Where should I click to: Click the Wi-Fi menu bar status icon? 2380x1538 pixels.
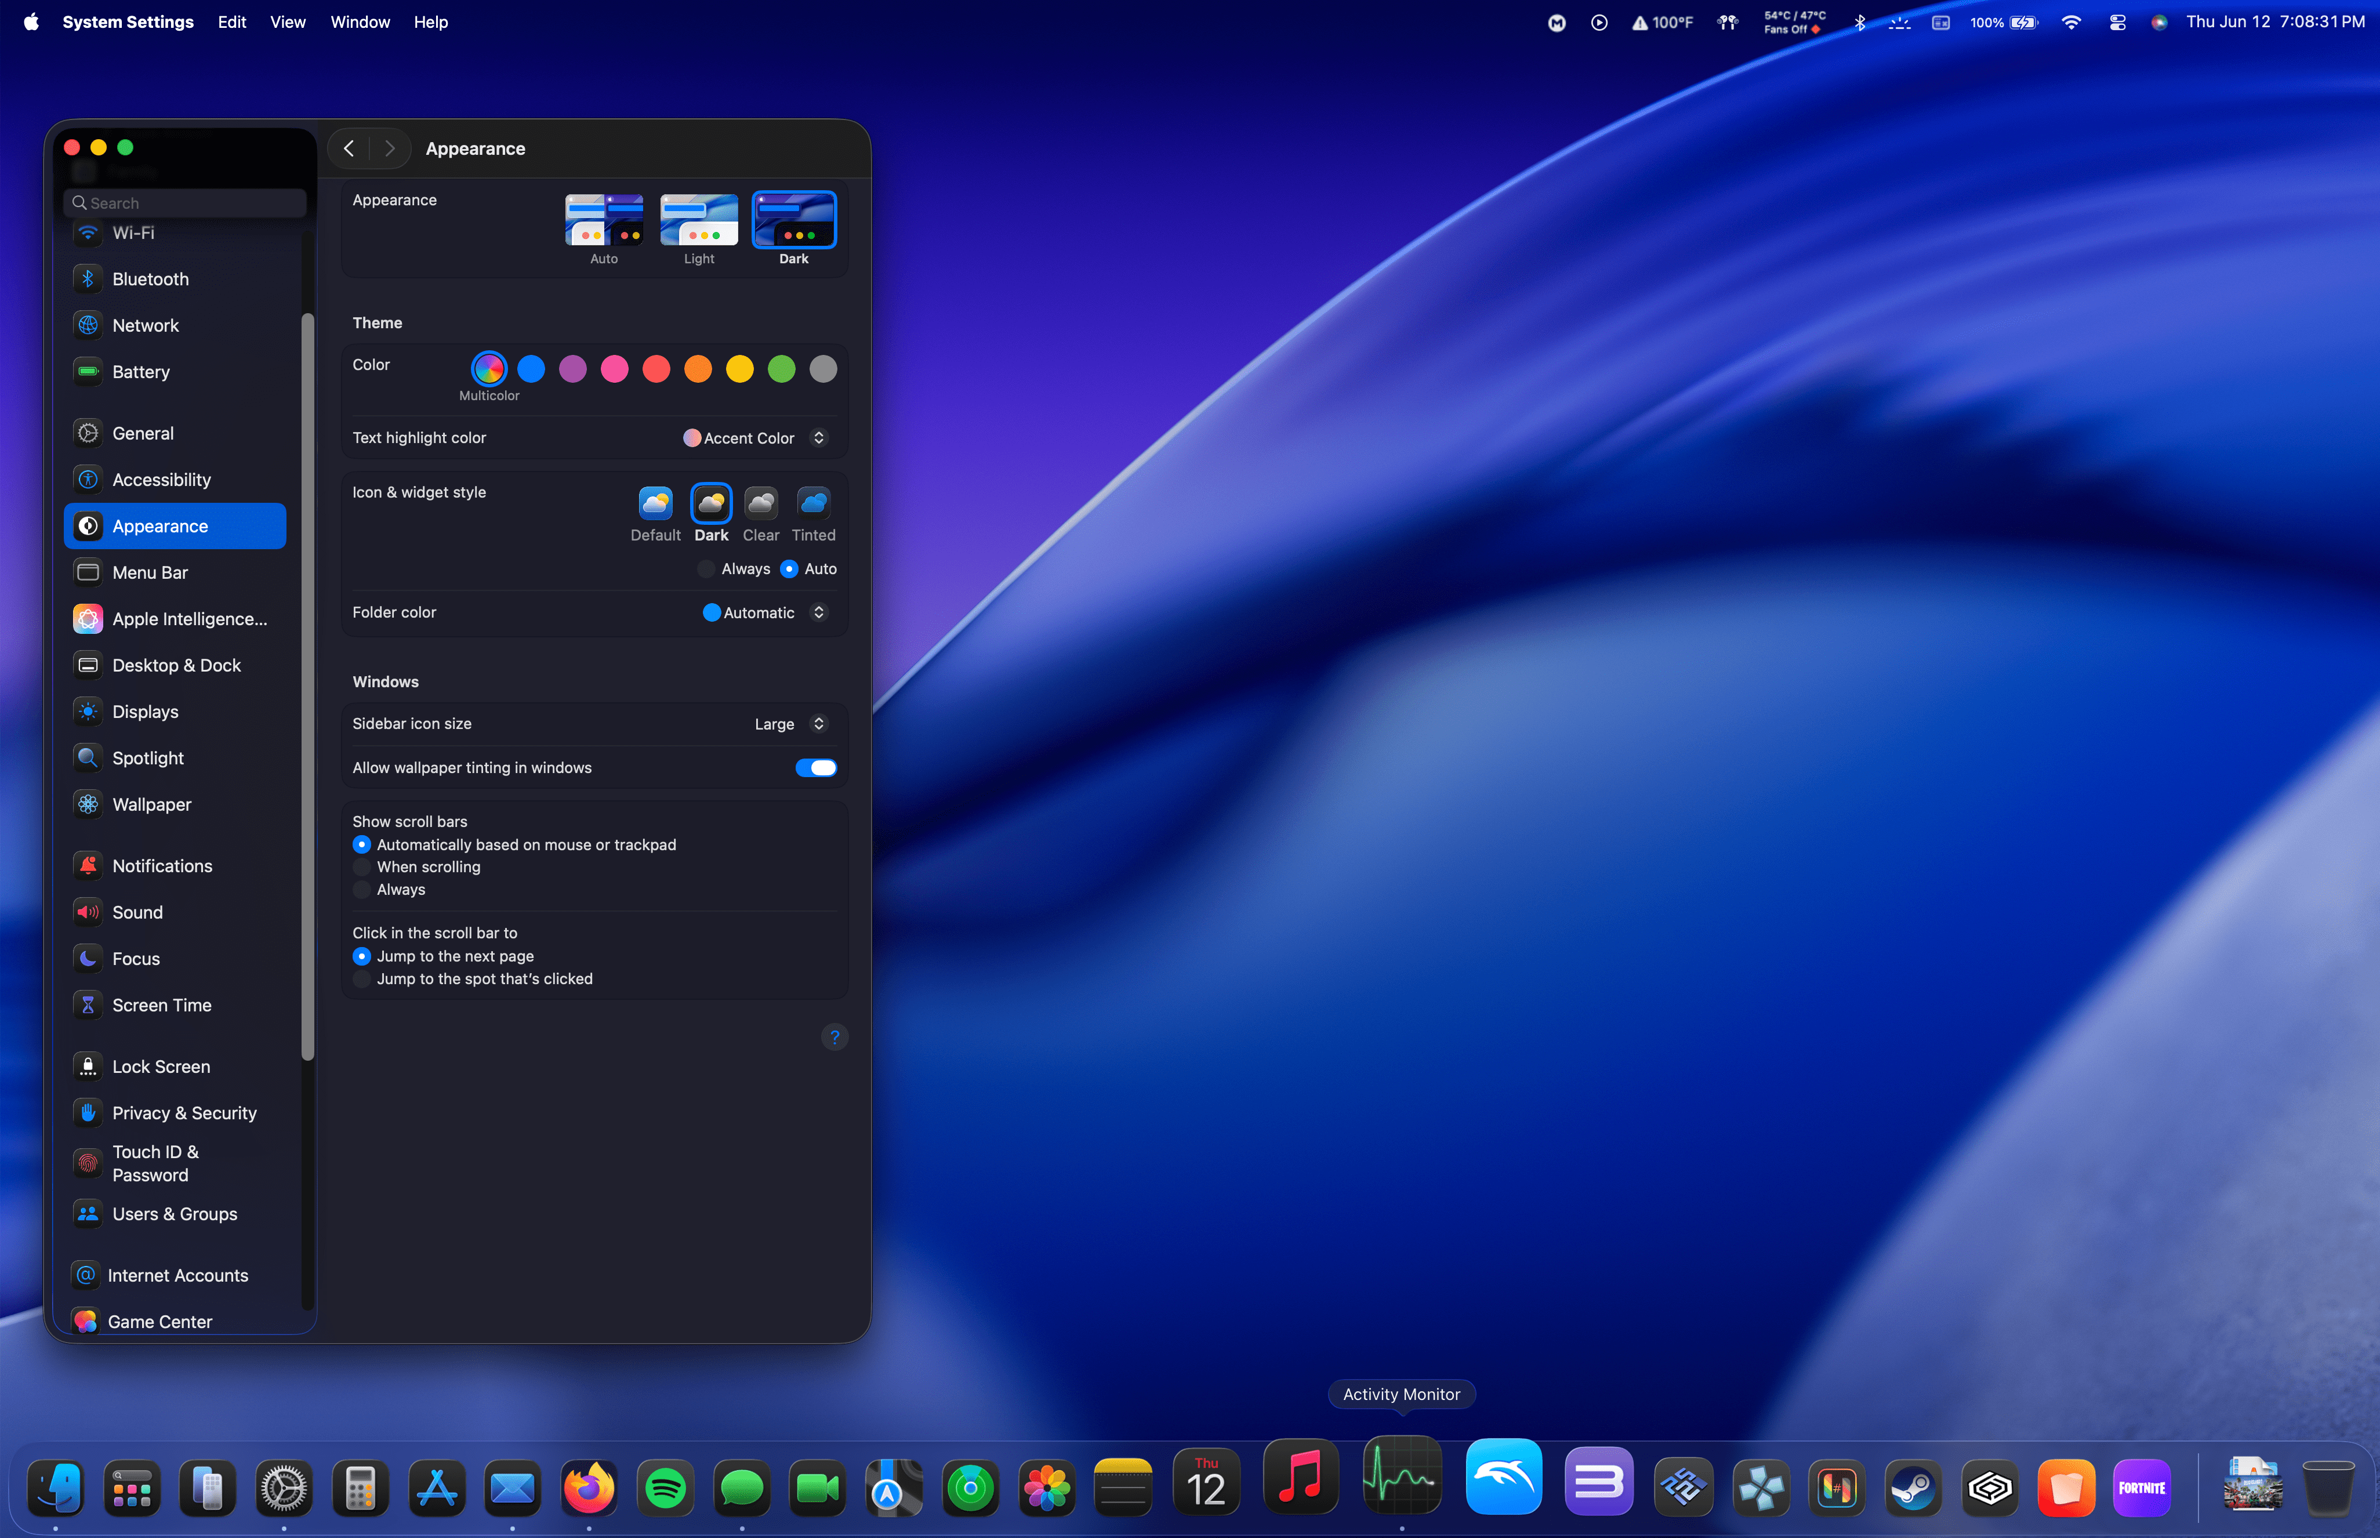[2071, 22]
